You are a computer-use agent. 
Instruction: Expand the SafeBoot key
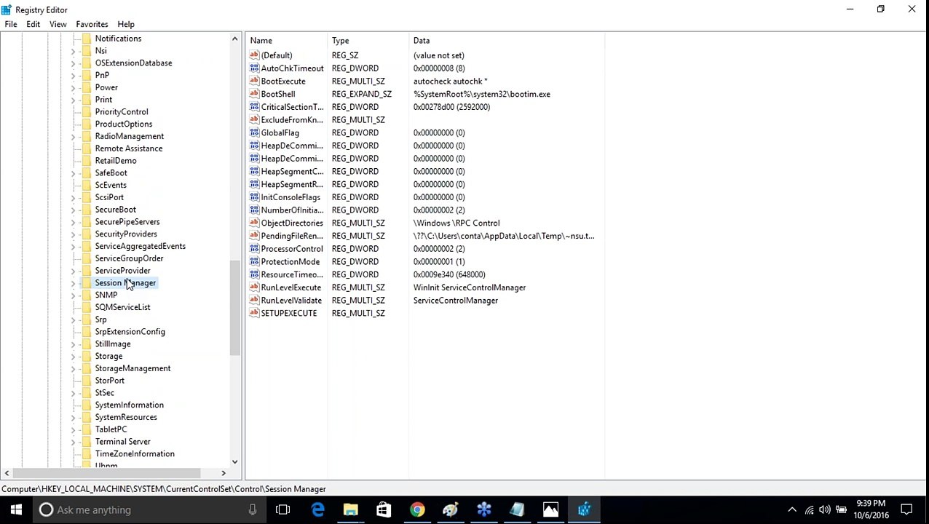coord(74,173)
